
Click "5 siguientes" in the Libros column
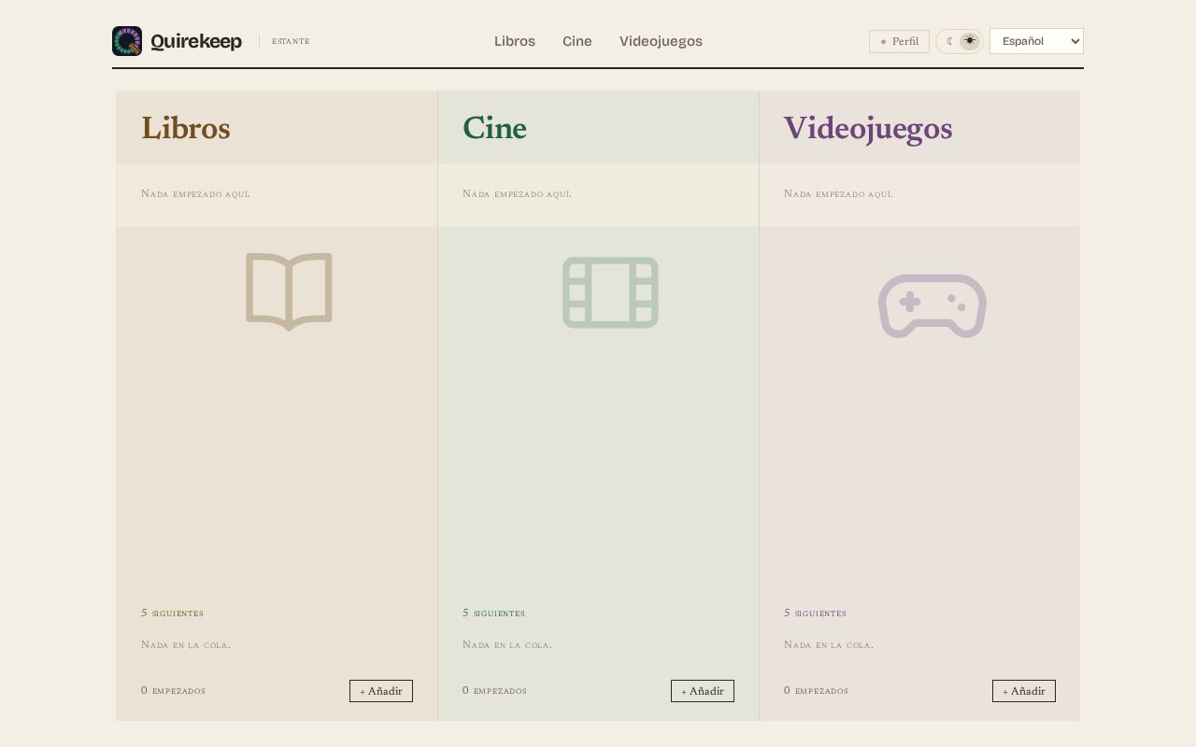[172, 613]
